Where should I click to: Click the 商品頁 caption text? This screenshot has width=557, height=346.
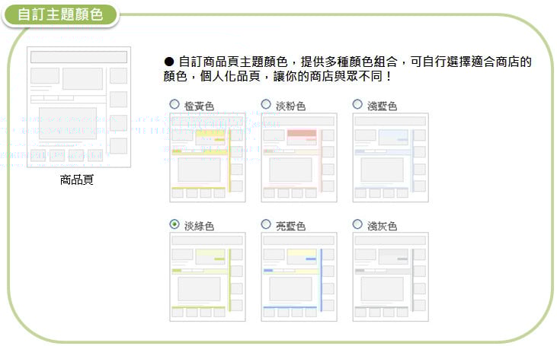(x=77, y=181)
